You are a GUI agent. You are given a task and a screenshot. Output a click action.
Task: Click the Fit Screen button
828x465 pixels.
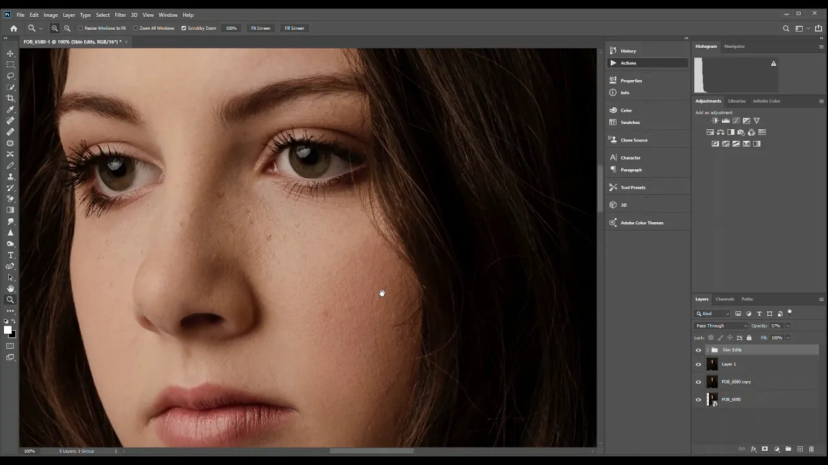click(x=261, y=28)
